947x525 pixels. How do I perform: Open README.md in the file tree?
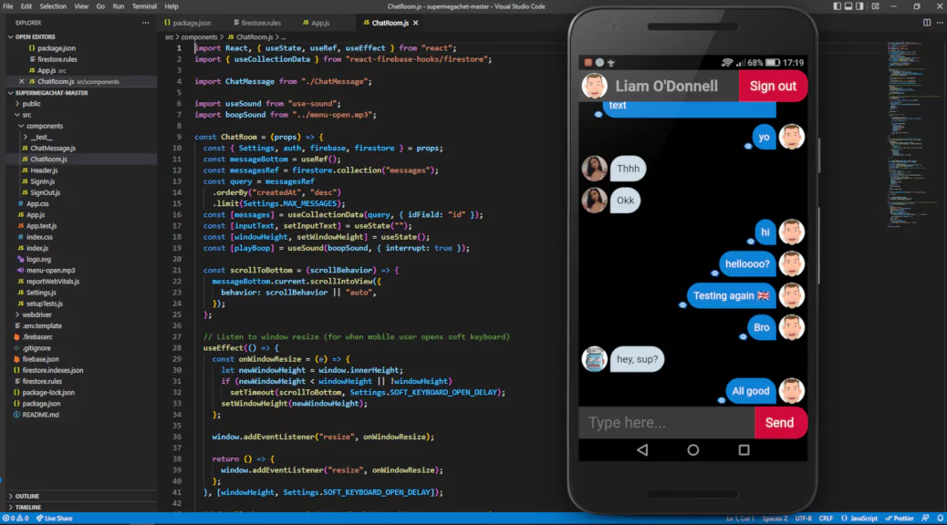tap(40, 415)
